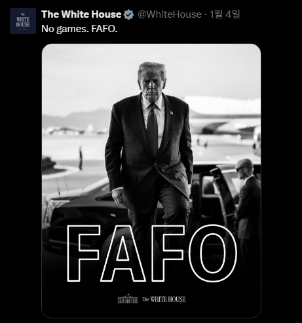This screenshot has height=323, width=302.
Task: Click the airplane in the photo background
Action: point(224,116)
